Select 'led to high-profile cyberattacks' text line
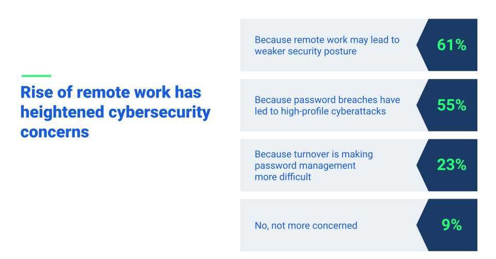Image resolution: width=496 pixels, height=259 pixels. pyautogui.click(x=320, y=111)
